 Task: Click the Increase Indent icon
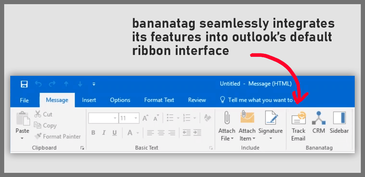(x=197, y=133)
